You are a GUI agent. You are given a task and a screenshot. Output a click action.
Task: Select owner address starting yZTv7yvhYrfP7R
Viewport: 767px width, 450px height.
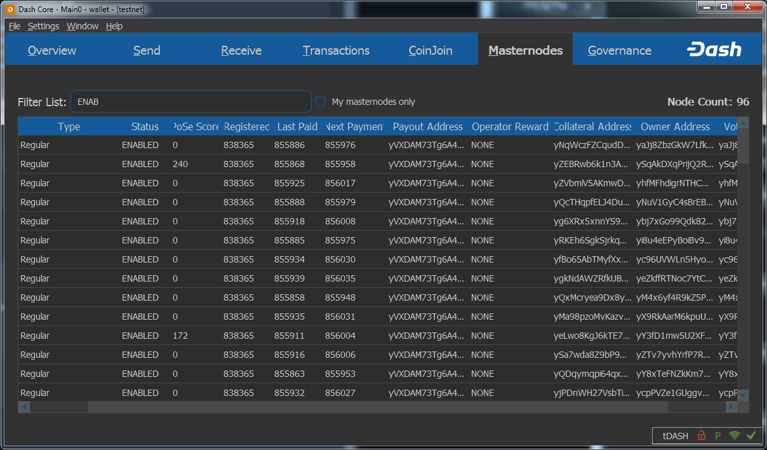[675, 355]
